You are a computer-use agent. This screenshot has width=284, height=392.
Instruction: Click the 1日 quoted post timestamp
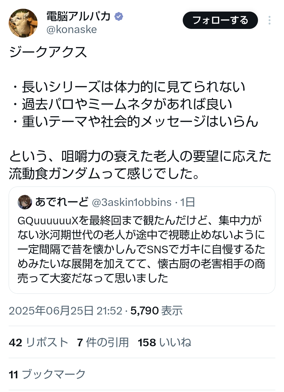[x=188, y=202]
